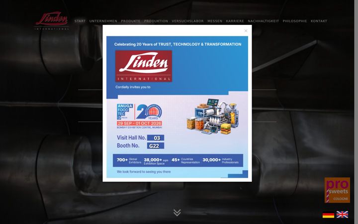The height and width of the screenshot is (224, 358).
Task: Click the double-chevron scroll down arrow
Action: tap(177, 213)
